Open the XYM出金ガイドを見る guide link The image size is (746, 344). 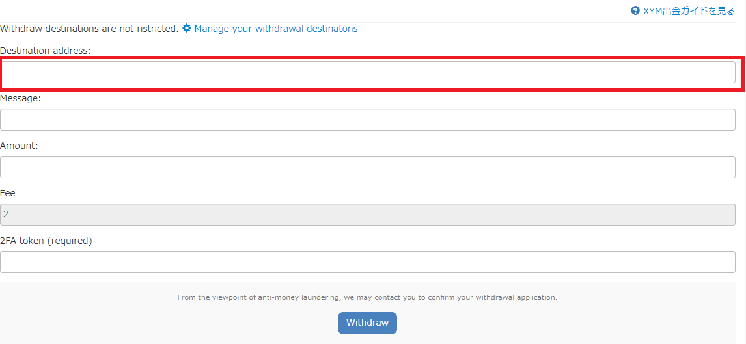pyautogui.click(x=689, y=11)
